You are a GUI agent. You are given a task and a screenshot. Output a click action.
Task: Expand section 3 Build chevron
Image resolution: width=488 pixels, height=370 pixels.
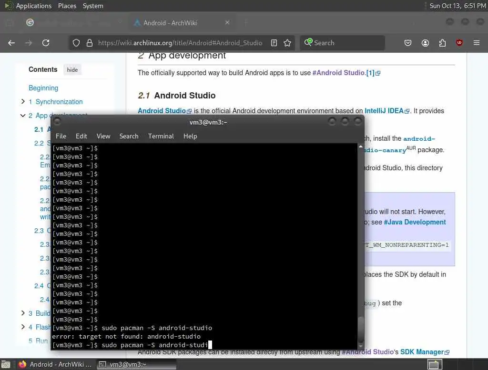23,313
